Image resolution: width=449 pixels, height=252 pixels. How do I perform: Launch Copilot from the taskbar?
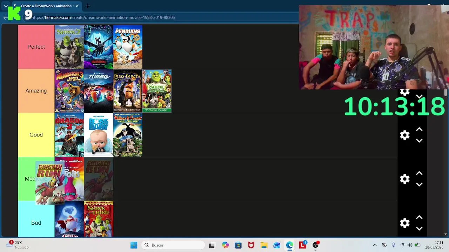[x=225, y=245]
